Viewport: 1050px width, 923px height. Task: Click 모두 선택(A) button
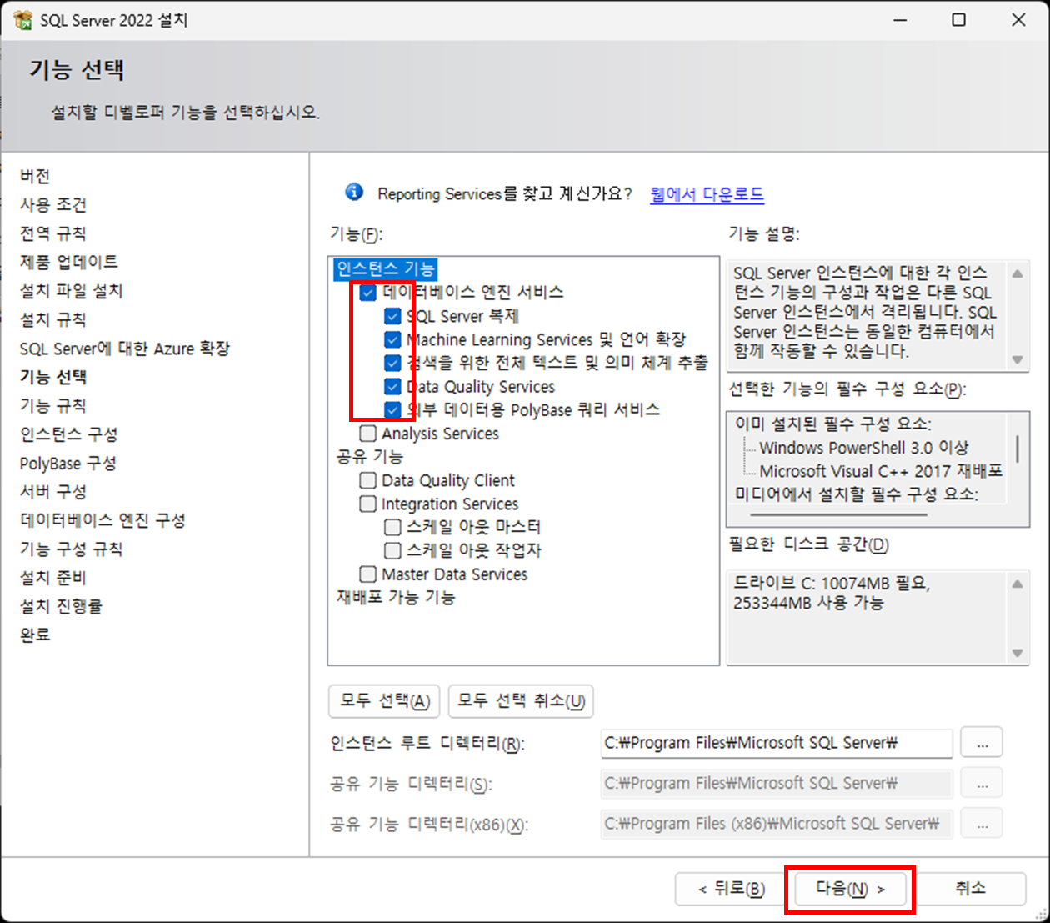385,701
